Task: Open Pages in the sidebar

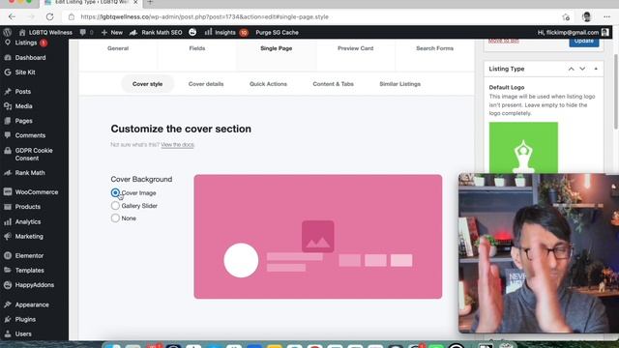Action: (23, 121)
